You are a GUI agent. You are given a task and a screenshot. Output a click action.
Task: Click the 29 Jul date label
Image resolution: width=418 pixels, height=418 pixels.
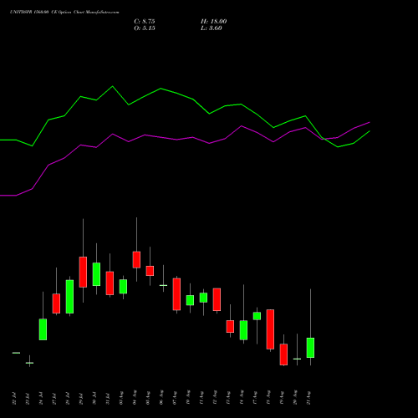(x=81, y=399)
